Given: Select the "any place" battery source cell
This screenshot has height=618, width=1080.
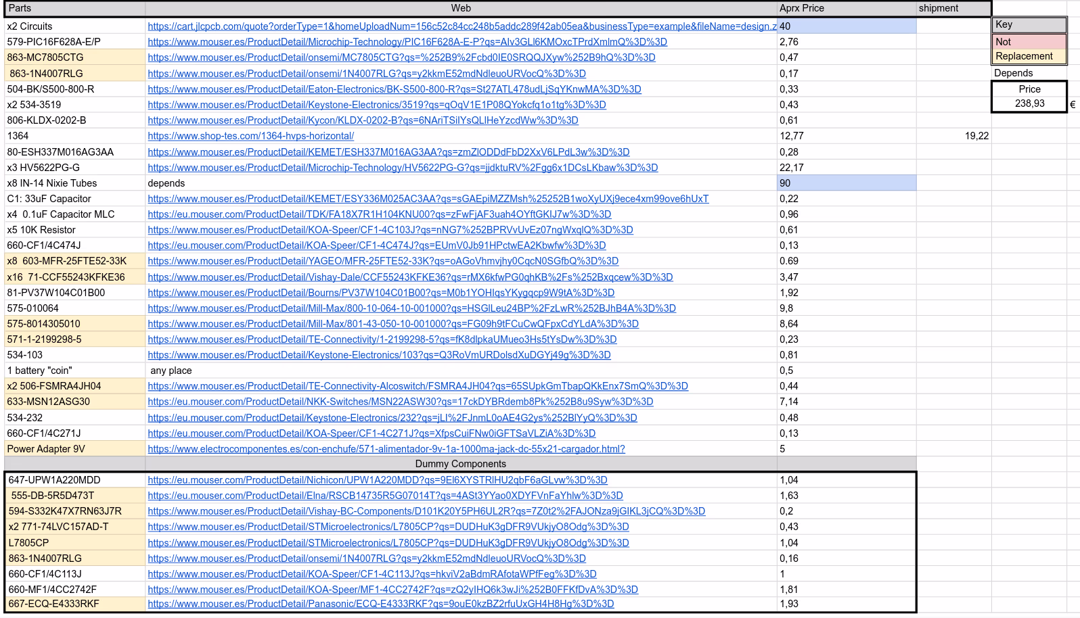Looking at the screenshot, I should pyautogui.click(x=460, y=371).
